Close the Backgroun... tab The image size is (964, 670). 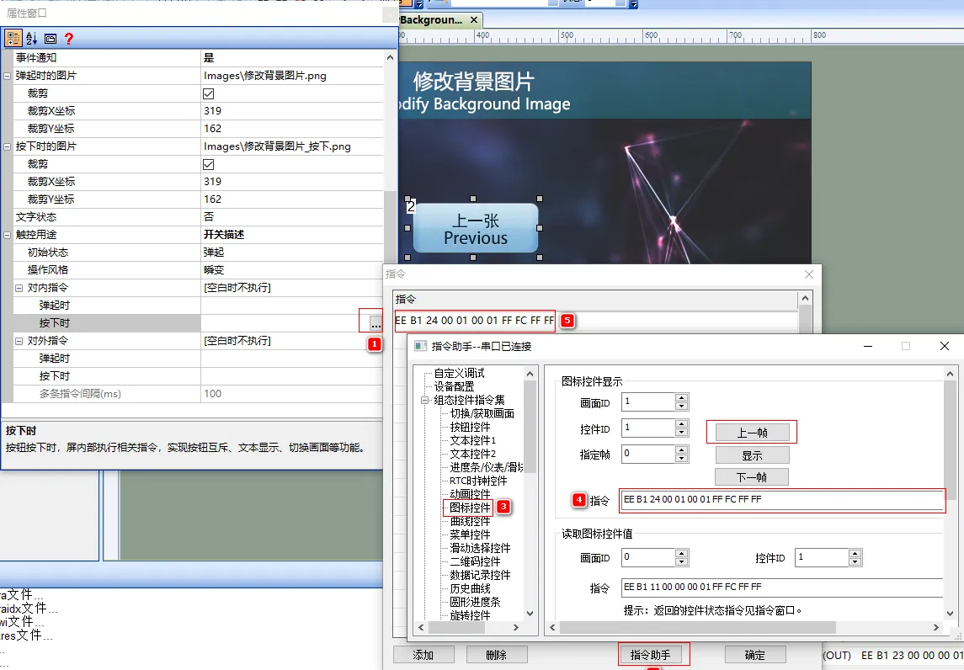(473, 20)
